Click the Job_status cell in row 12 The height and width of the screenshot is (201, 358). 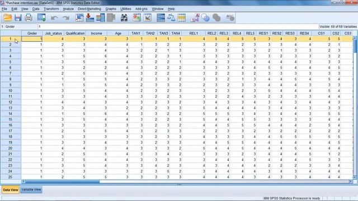[53, 102]
